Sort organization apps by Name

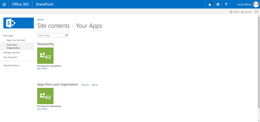pos(95,85)
